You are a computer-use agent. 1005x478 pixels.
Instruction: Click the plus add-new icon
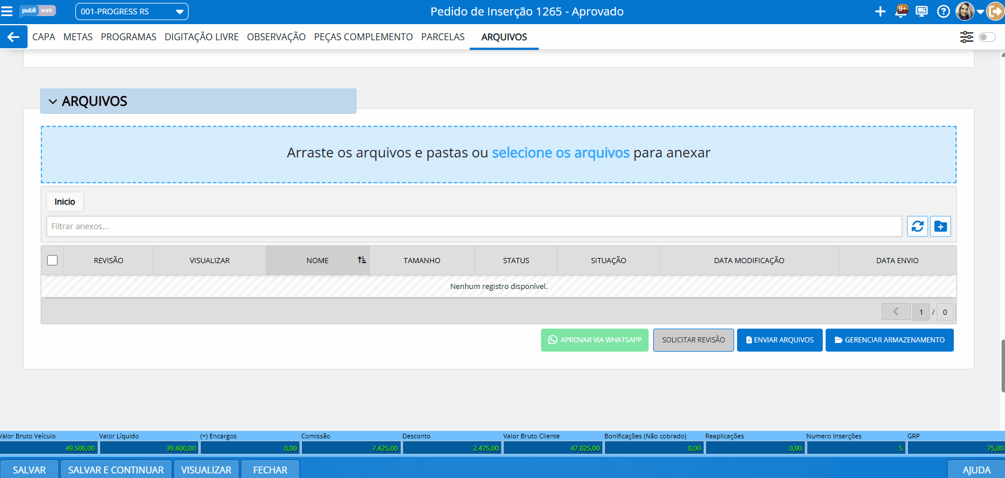point(880,11)
